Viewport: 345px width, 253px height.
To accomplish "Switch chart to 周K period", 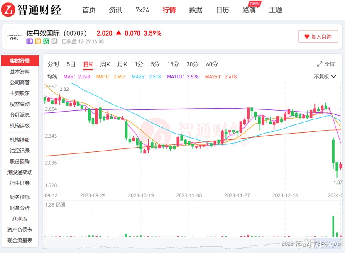I will point(105,64).
